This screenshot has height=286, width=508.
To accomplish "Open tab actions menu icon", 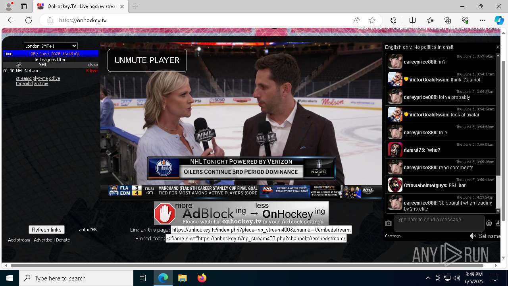I will [24, 6].
